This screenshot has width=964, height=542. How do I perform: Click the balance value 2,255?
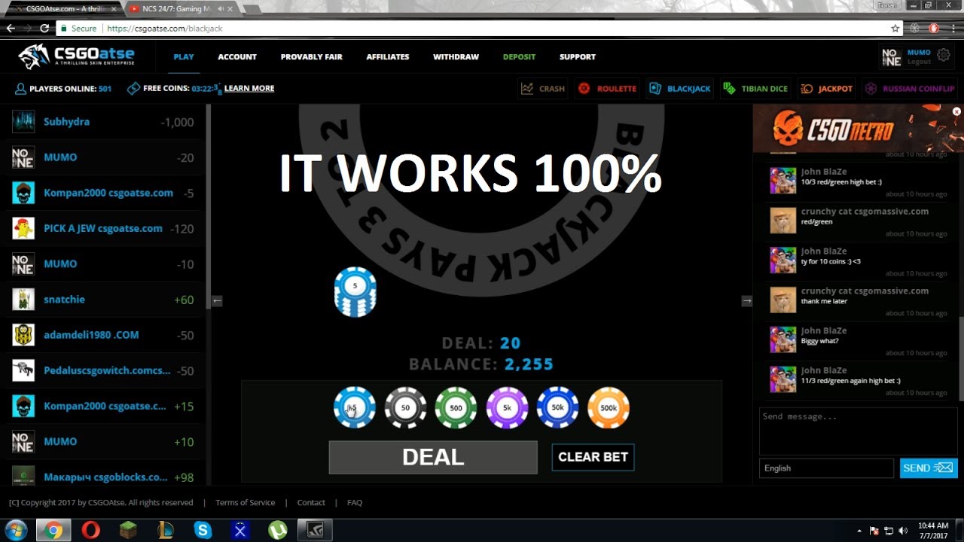click(529, 364)
